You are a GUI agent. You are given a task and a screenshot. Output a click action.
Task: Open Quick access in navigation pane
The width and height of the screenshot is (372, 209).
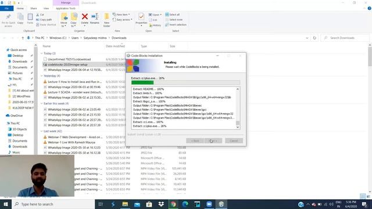(19, 50)
